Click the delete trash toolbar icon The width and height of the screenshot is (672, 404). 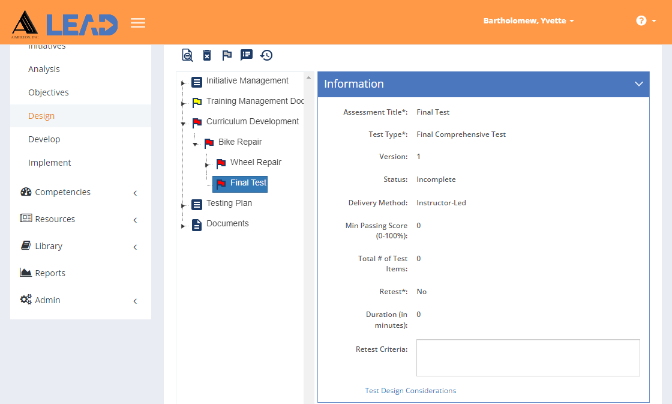pos(207,55)
